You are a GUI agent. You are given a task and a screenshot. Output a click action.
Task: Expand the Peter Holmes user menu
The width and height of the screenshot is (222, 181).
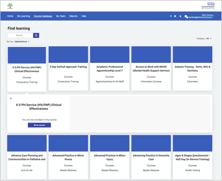pyautogui.click(x=208, y=15)
